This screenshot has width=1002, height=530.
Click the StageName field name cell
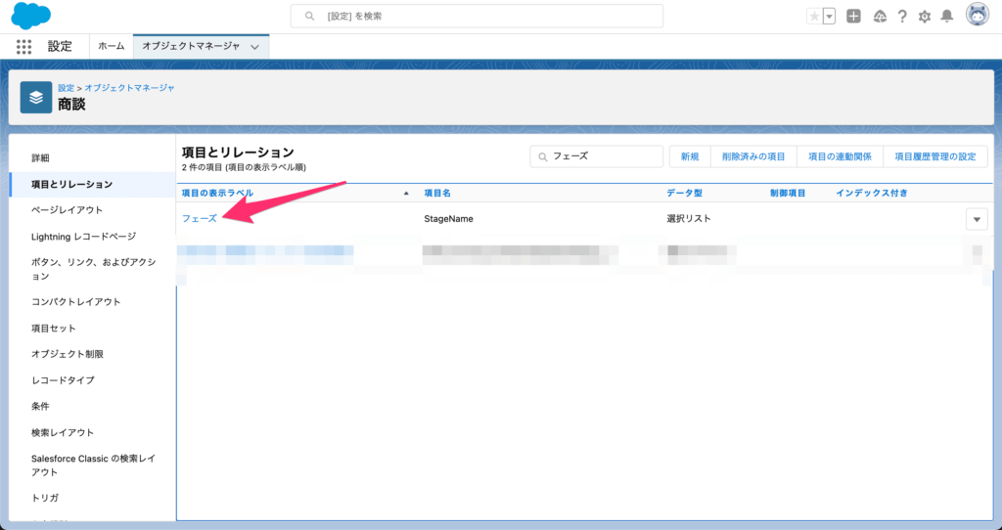pos(448,218)
